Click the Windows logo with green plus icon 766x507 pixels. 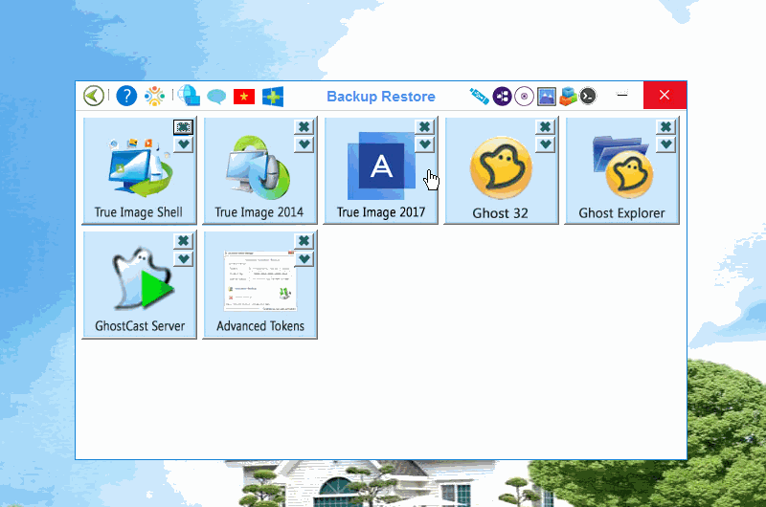(273, 97)
